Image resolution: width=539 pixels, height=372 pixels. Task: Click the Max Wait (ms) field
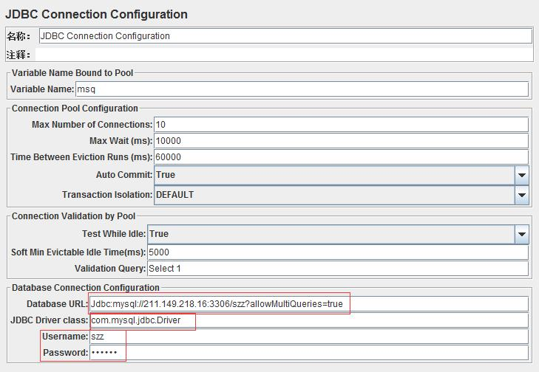pos(341,141)
